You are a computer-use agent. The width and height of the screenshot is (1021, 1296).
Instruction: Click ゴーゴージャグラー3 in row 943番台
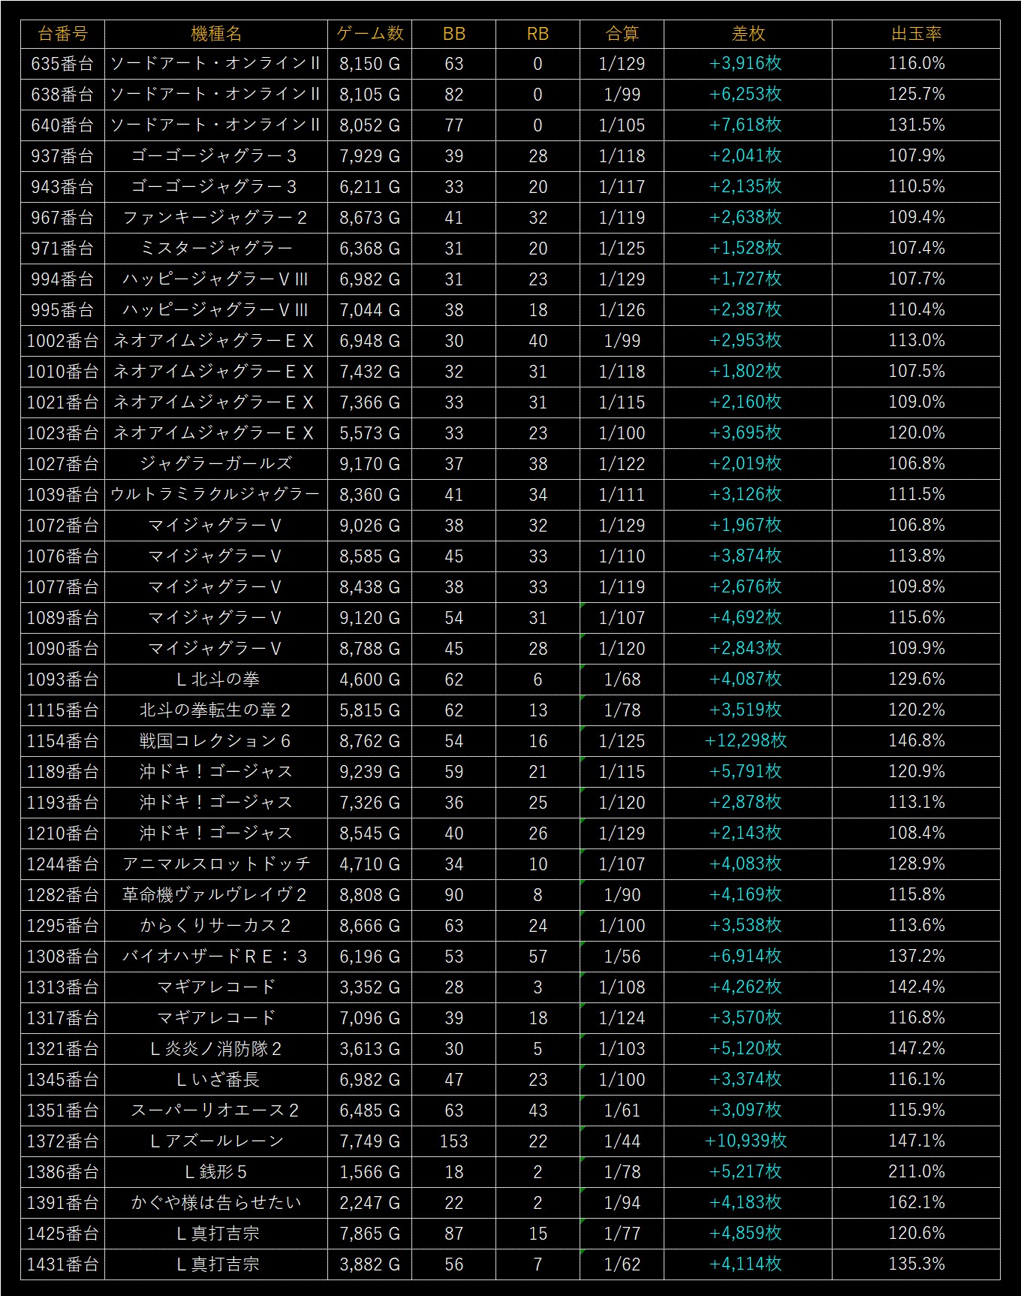coord(216,187)
